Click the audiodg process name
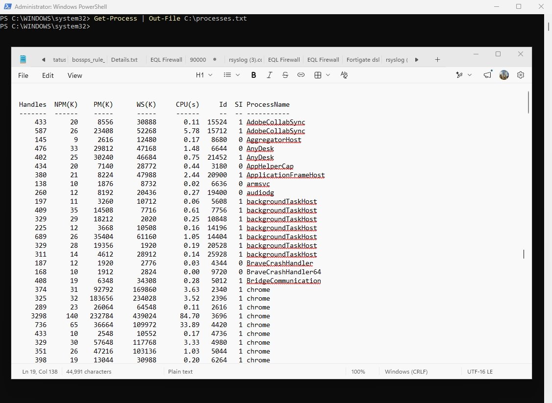 pos(260,193)
